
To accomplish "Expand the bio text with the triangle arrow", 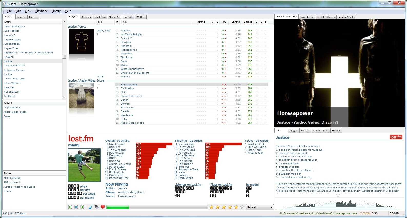I will coord(338,196).
